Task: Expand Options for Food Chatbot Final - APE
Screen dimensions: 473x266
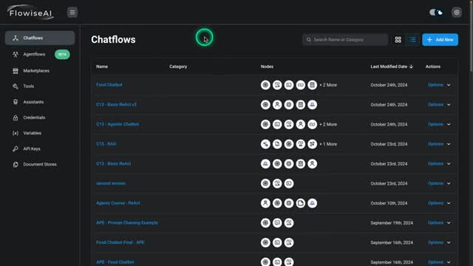Action: (439, 242)
